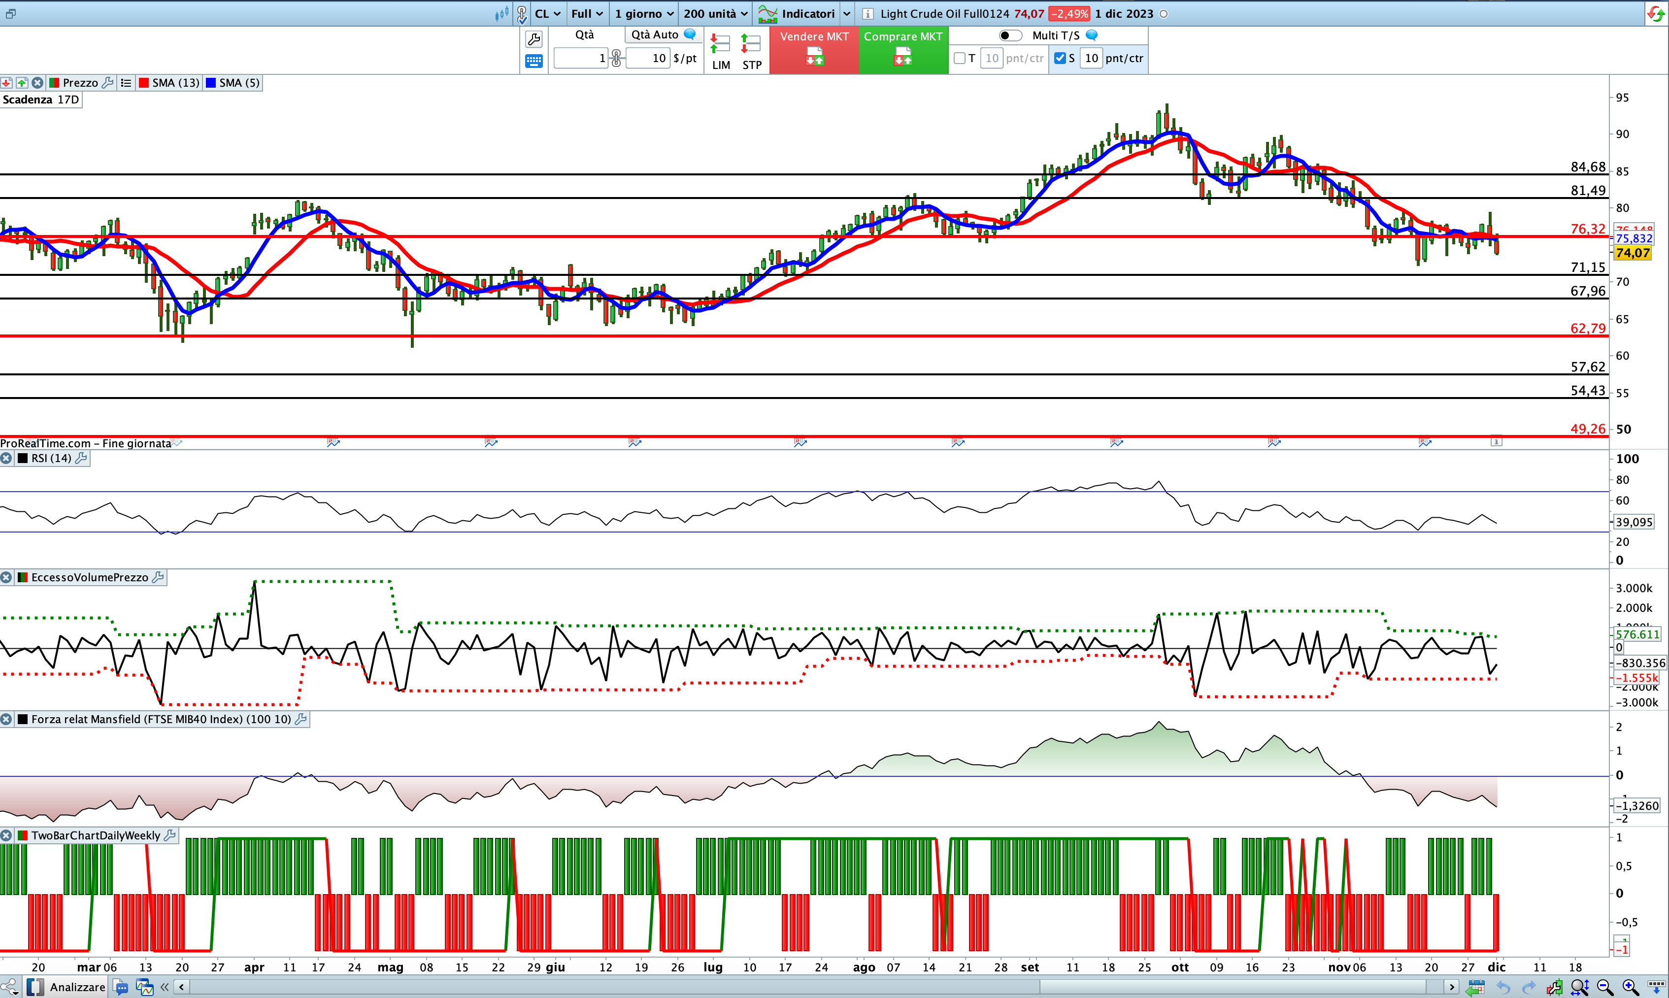Redo chart action
This screenshot has width=1669, height=998.
tap(1529, 987)
